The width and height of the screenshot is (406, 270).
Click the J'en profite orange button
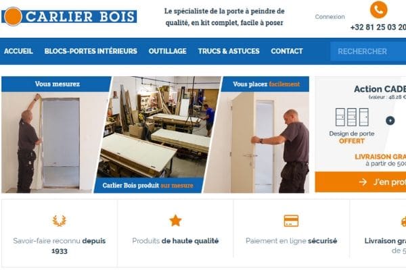[361, 182]
